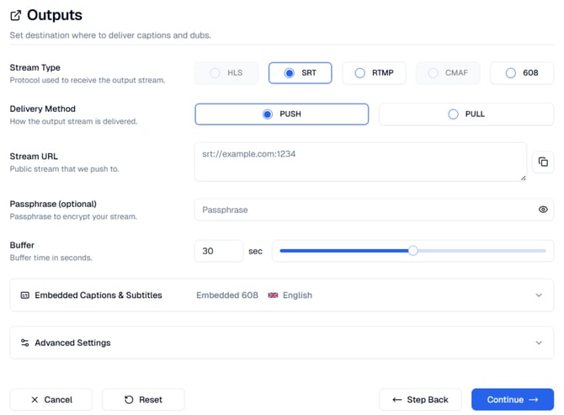
Task: Click the Embedded Captions & Subtitles icon
Action: 24,295
